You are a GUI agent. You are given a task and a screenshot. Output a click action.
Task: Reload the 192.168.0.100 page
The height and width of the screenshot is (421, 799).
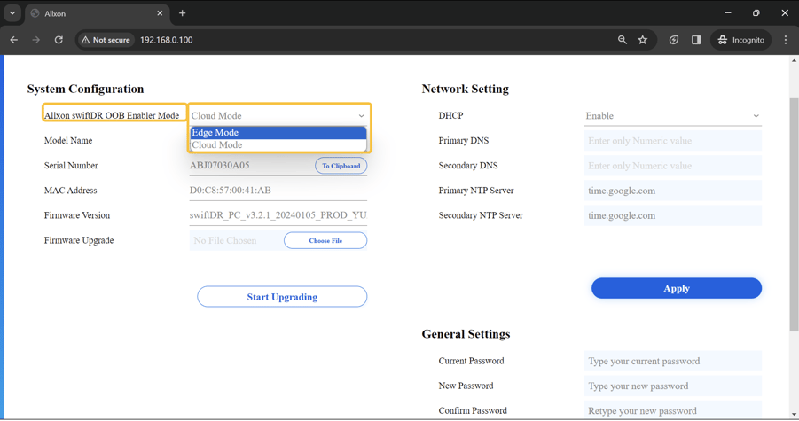coord(59,40)
